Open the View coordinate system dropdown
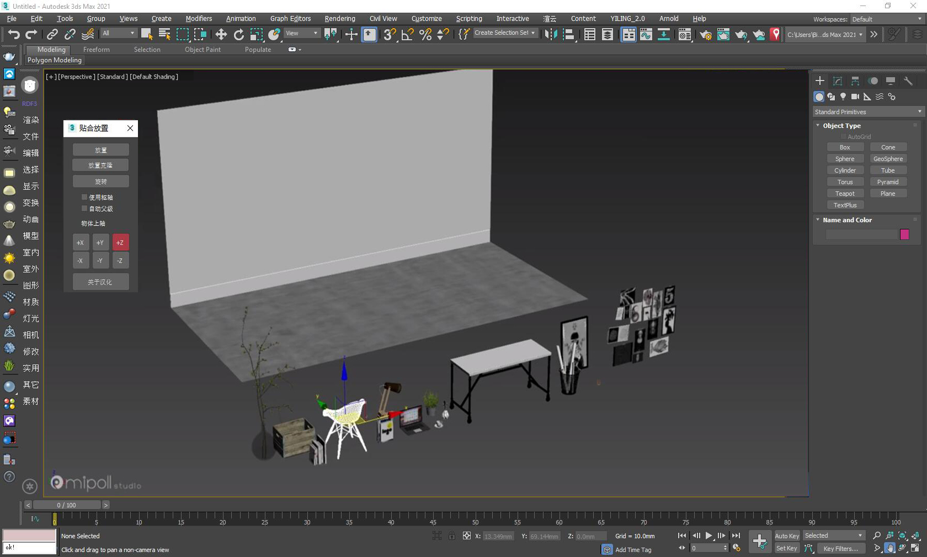 [x=302, y=33]
